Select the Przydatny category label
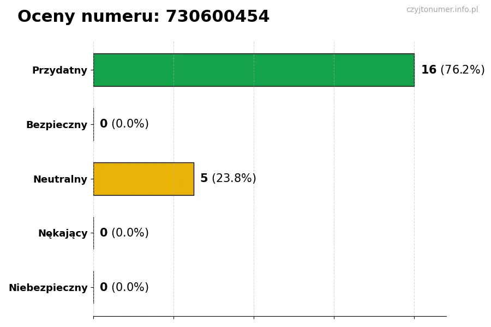 [59, 70]
